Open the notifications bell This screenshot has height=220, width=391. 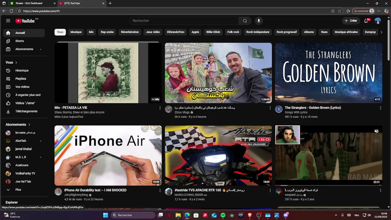coord(366,21)
